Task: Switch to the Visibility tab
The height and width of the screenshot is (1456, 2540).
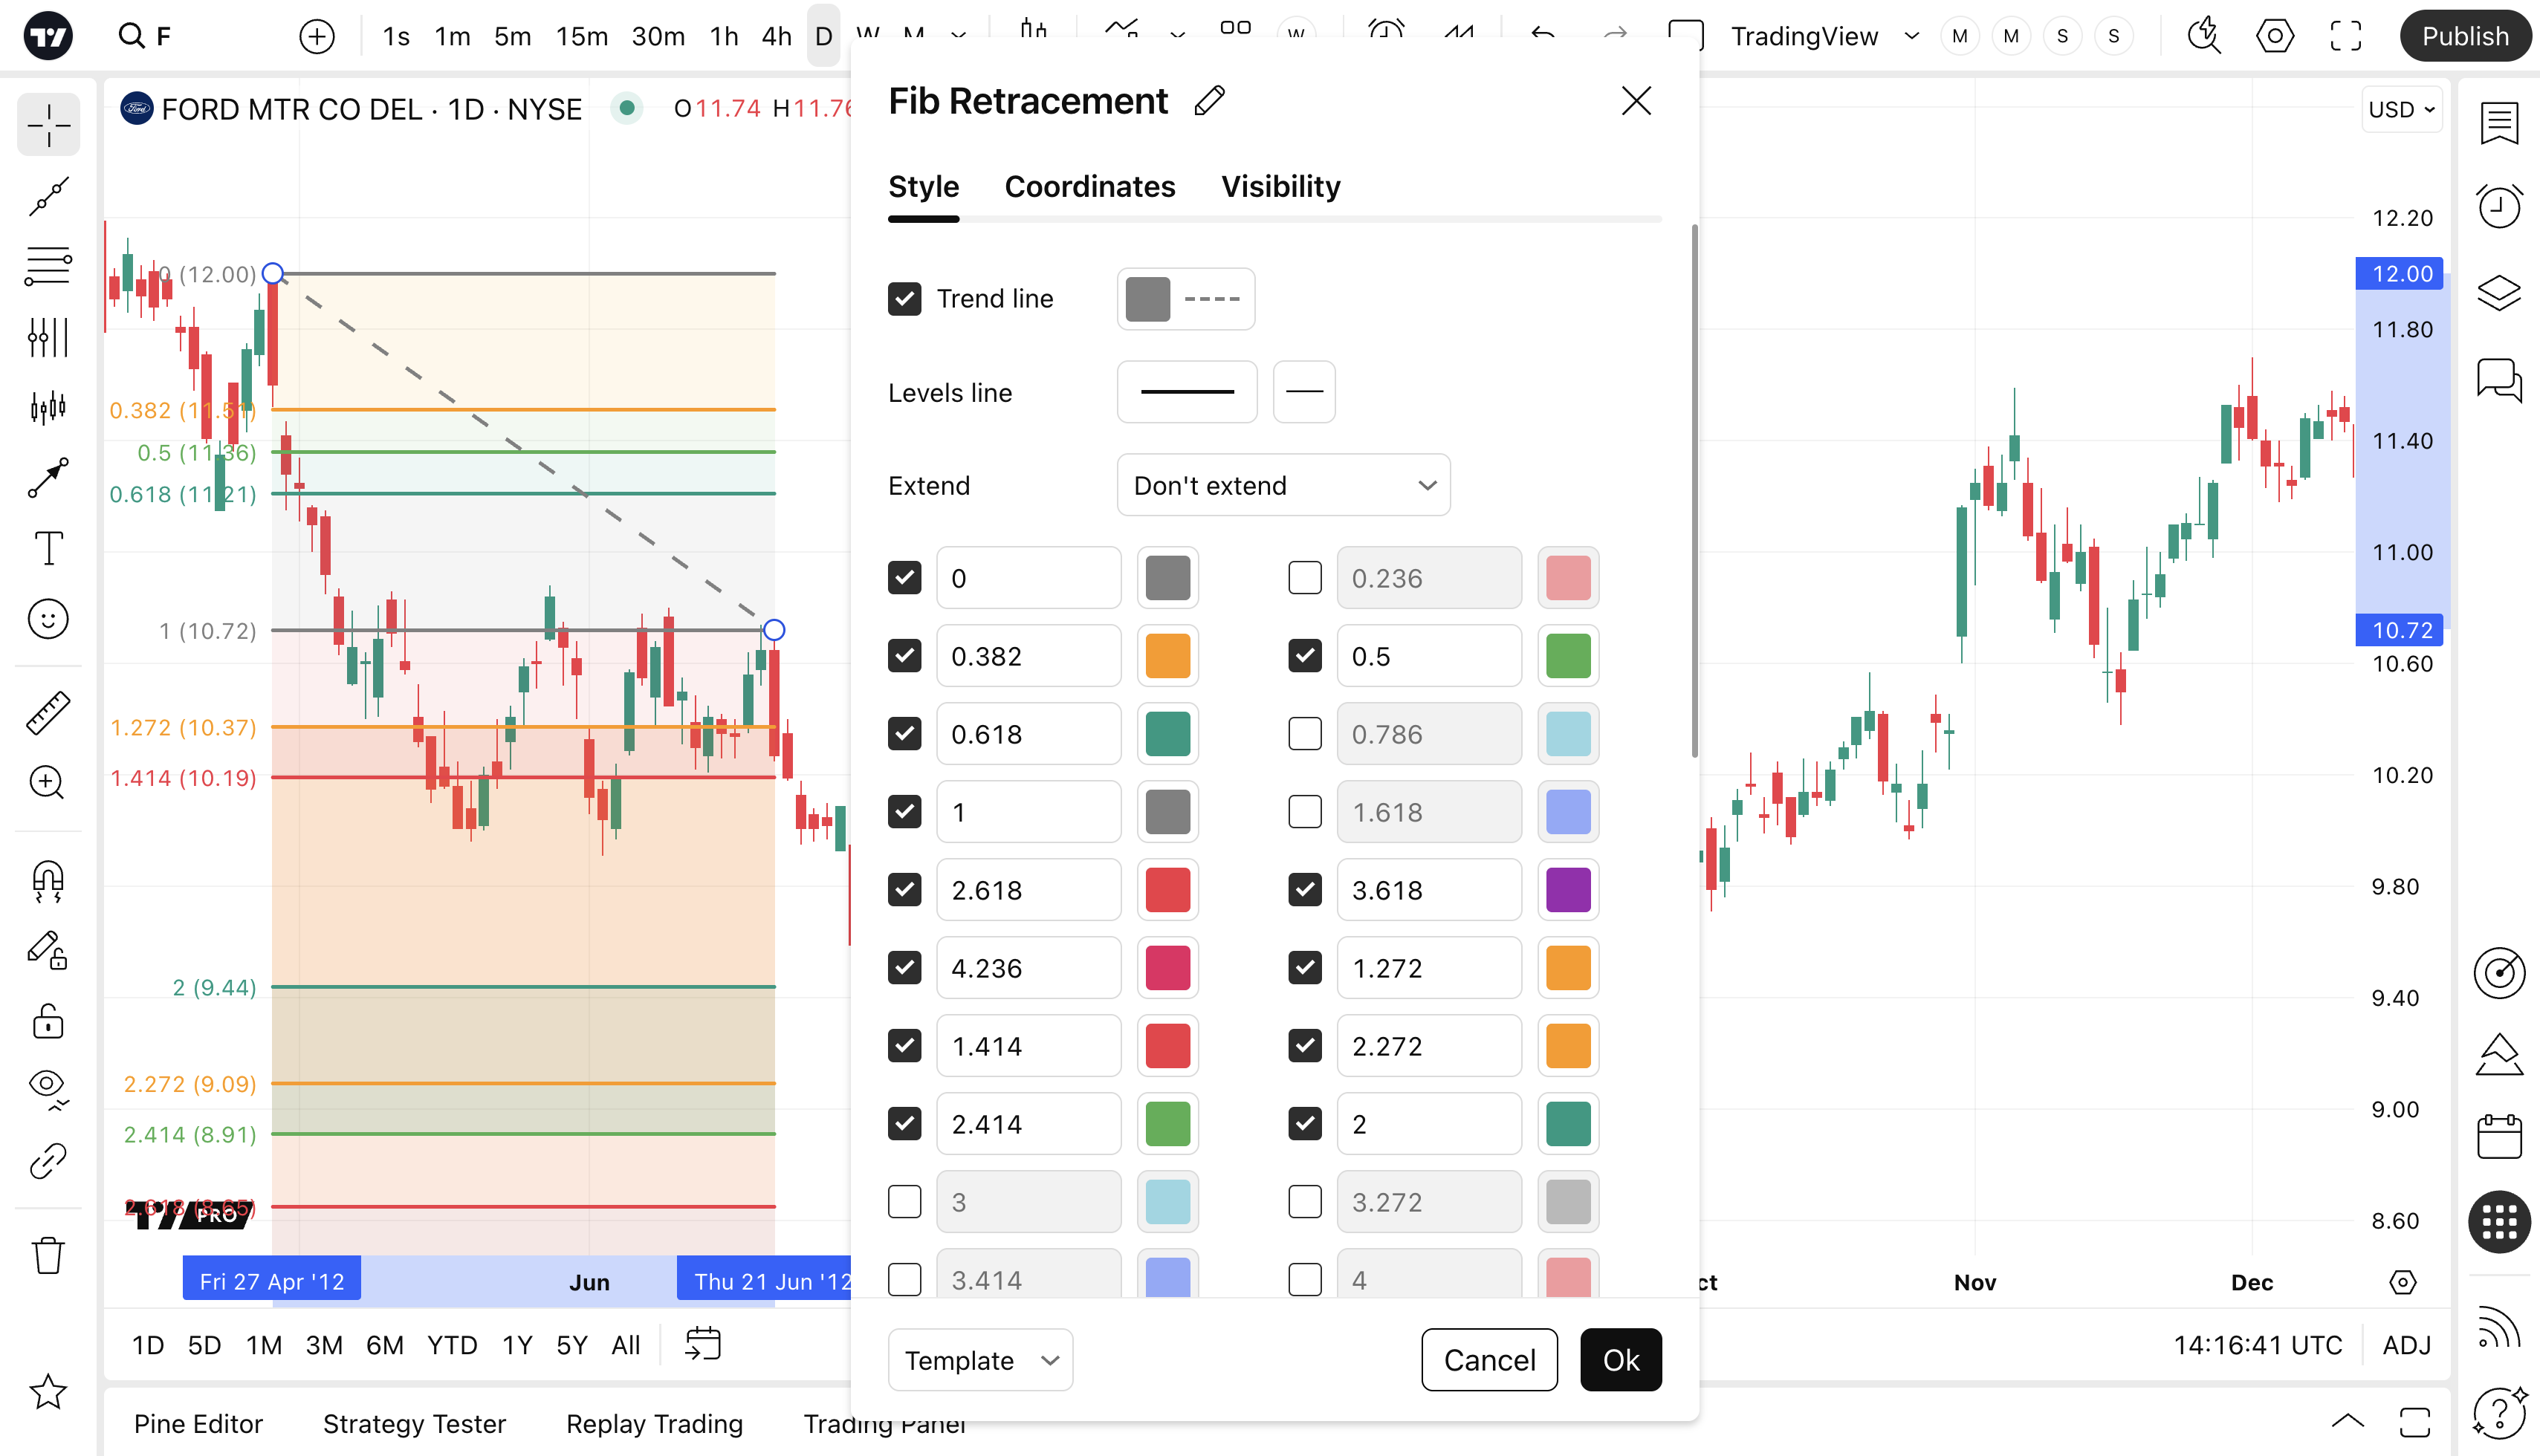Action: (1280, 187)
